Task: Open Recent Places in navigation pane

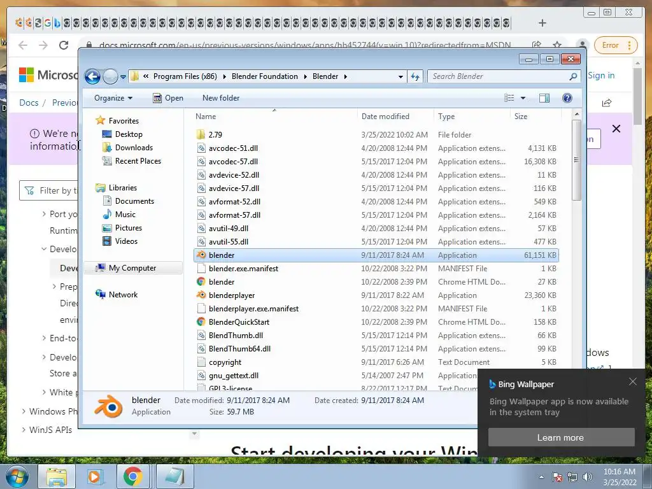Action: (x=138, y=161)
